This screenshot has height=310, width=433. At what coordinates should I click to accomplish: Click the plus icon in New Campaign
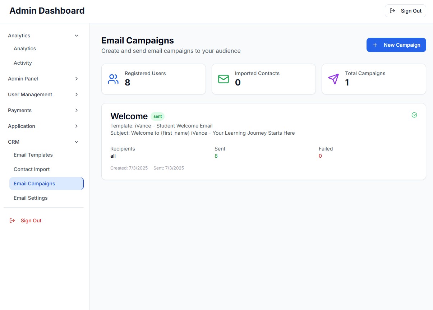[375, 45]
